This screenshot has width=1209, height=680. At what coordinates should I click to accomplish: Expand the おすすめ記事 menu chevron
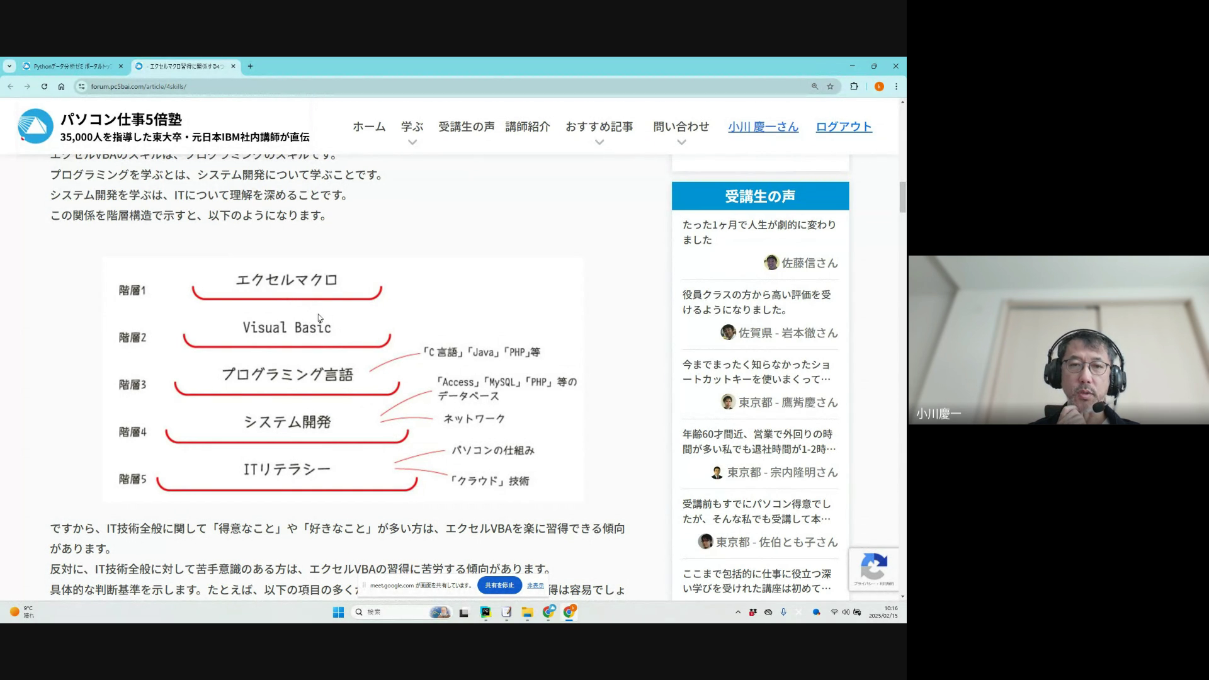(599, 142)
